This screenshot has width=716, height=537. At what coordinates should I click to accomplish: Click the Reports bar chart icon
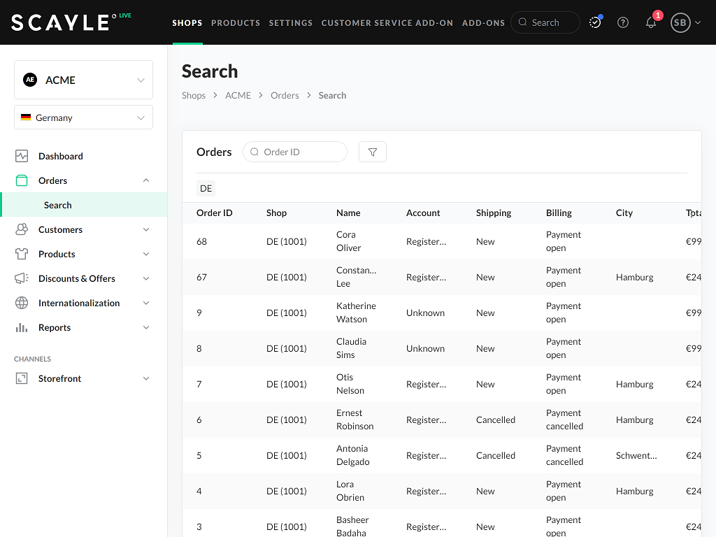22,327
